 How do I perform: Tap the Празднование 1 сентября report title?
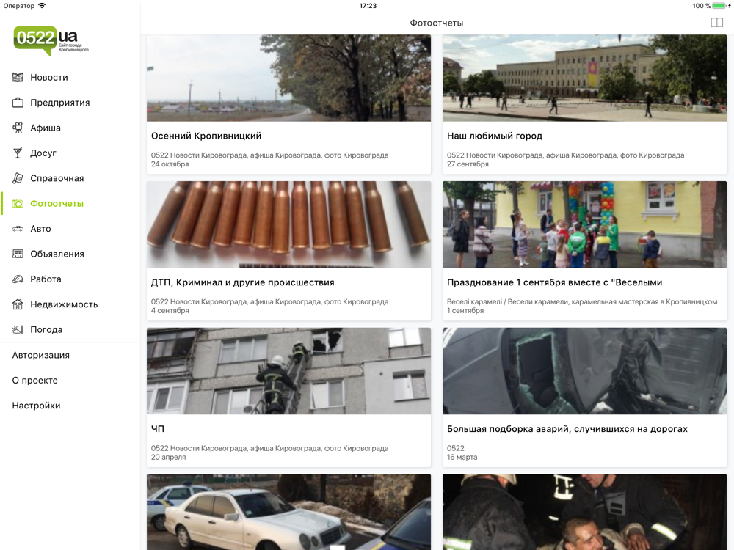[x=555, y=282]
